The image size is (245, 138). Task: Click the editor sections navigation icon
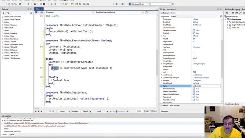36,12
